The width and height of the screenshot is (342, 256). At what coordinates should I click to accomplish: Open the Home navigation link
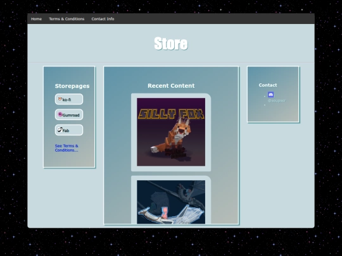coord(36,19)
